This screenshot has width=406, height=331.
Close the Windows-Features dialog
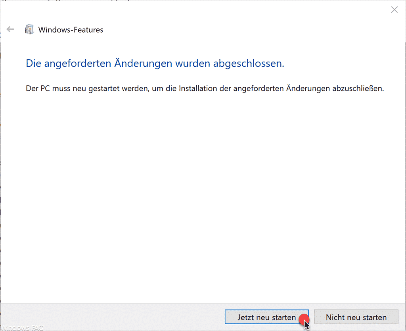tap(395, 10)
